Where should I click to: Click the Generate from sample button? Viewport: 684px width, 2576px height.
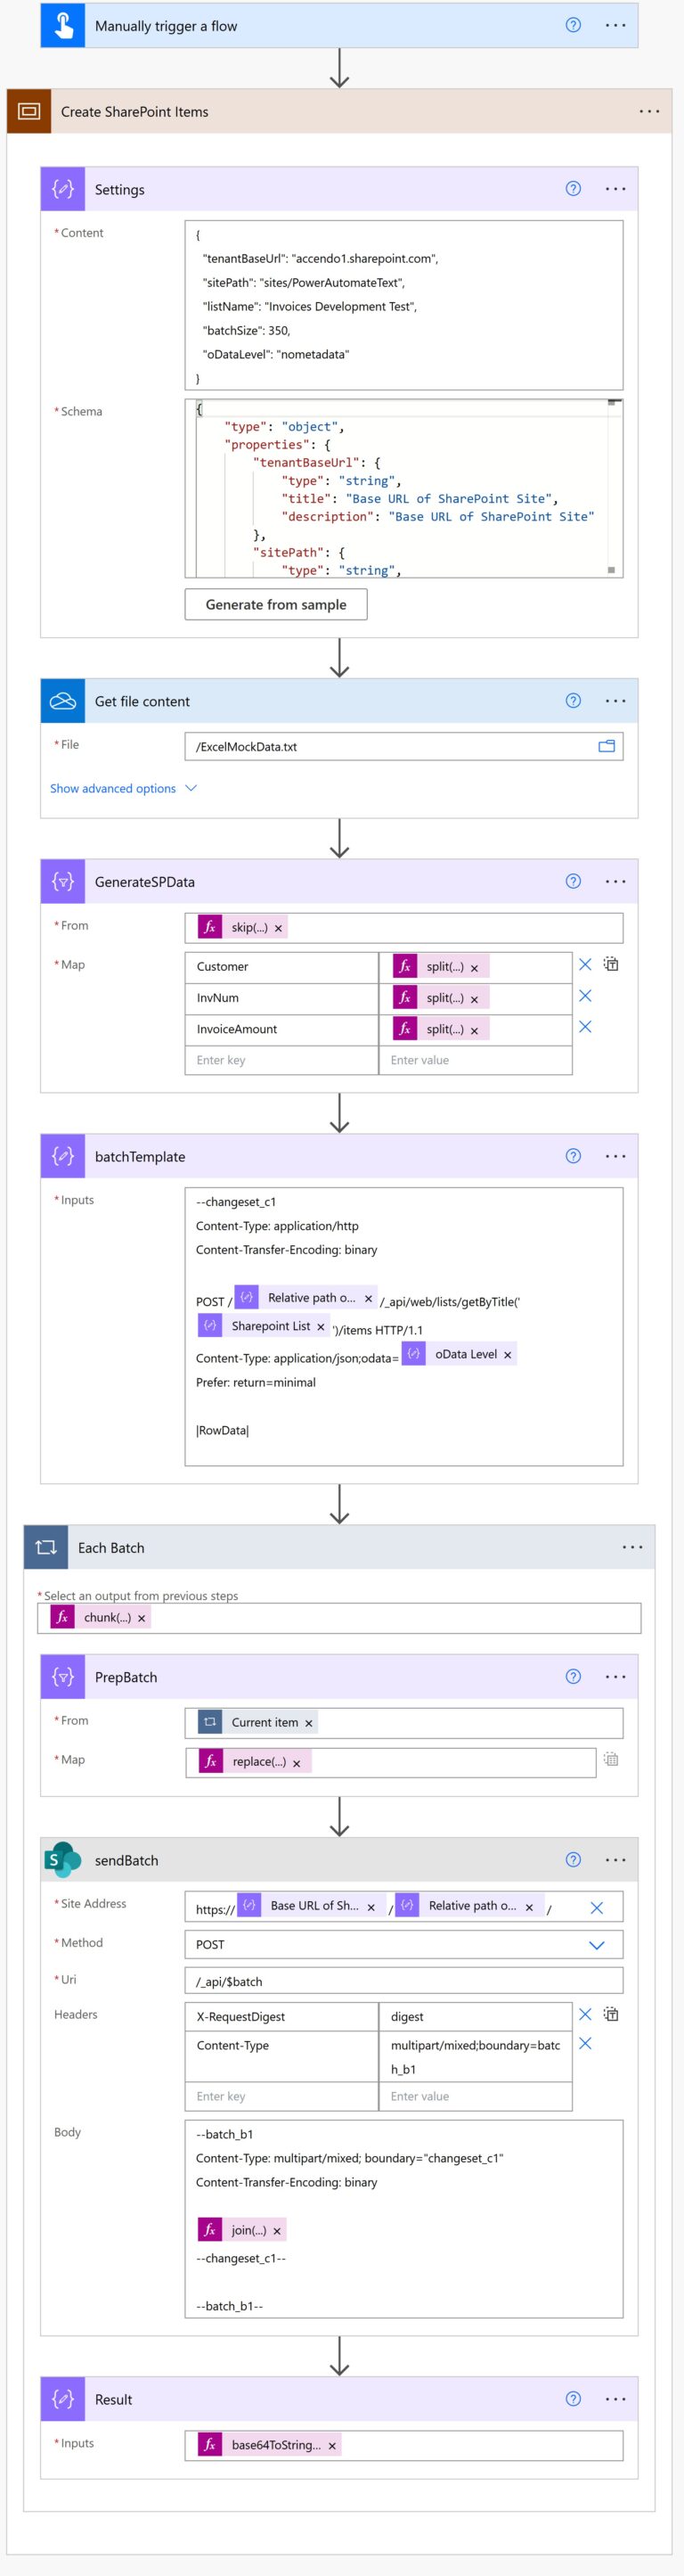[x=275, y=604]
